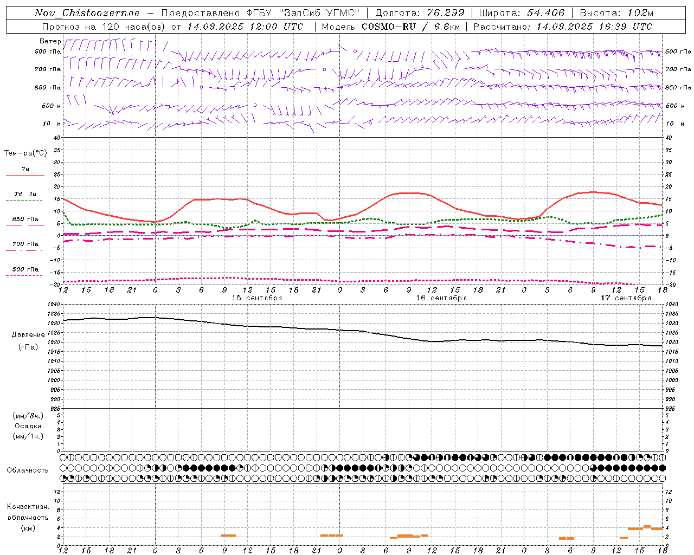Image resolution: width=694 pixels, height=555 pixels.
Task: Click the '17 сентября' date label
Action: pos(626,298)
